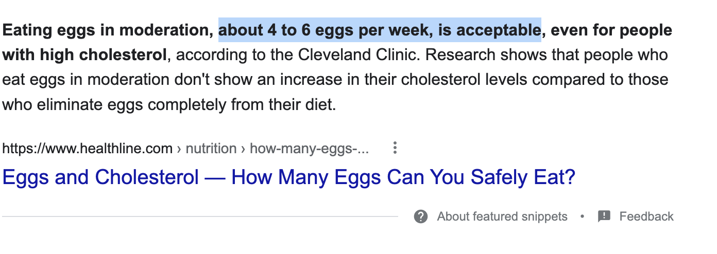This screenshot has width=717, height=254.
Task: Click the question mark help icon
Action: pos(421,216)
